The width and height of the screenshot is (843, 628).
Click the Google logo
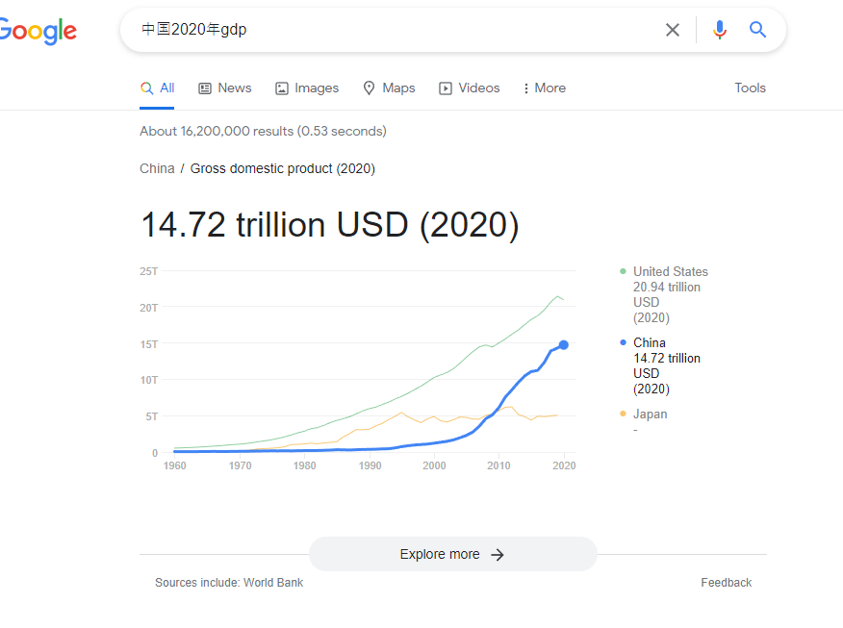(38, 31)
